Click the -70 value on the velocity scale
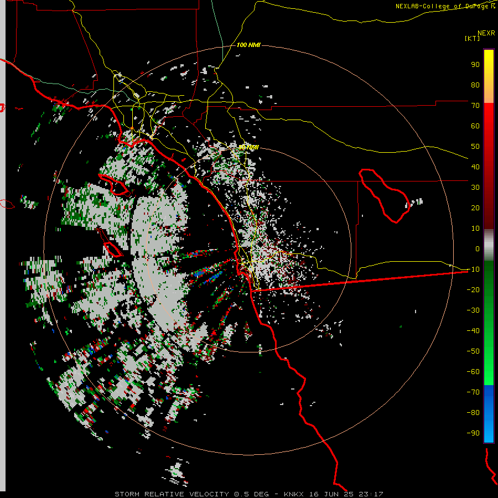 473,392
